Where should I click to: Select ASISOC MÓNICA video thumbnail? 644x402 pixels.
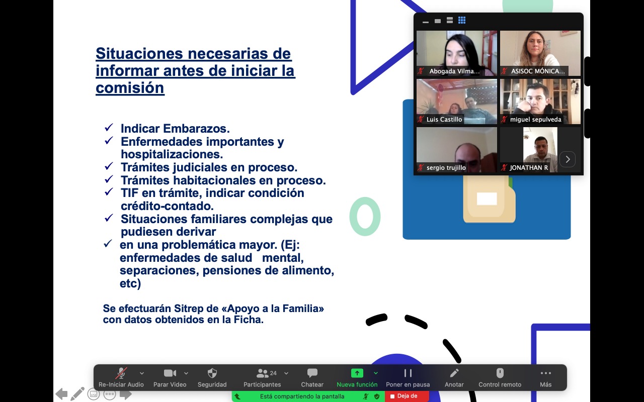(540, 53)
